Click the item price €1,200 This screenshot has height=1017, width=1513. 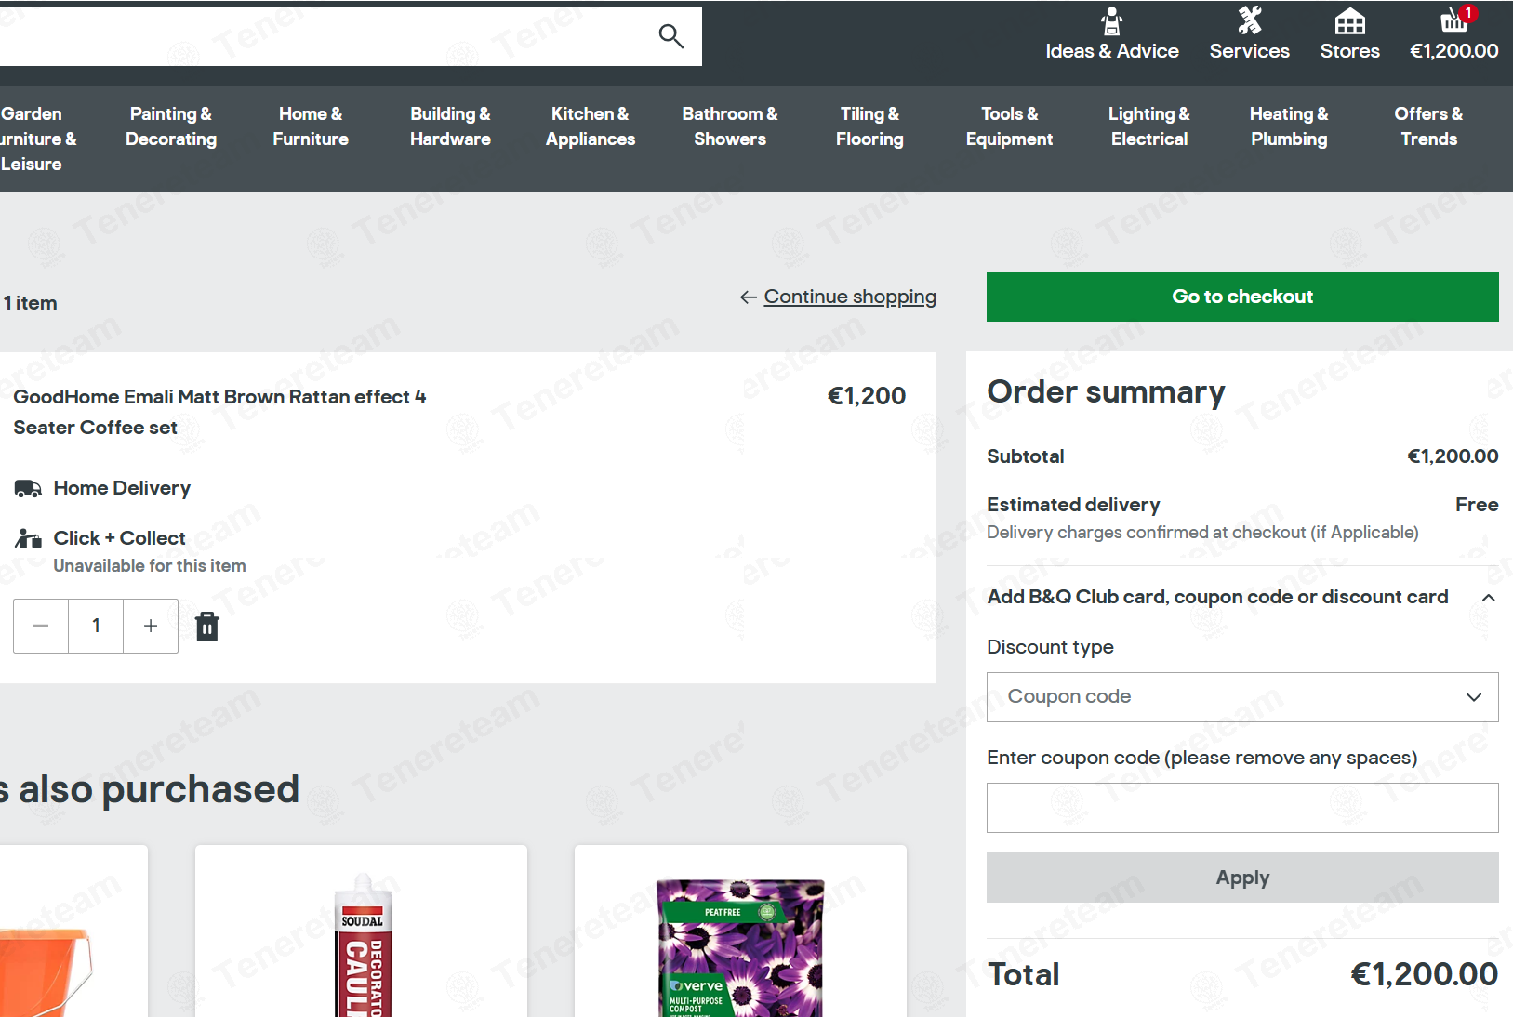(867, 396)
